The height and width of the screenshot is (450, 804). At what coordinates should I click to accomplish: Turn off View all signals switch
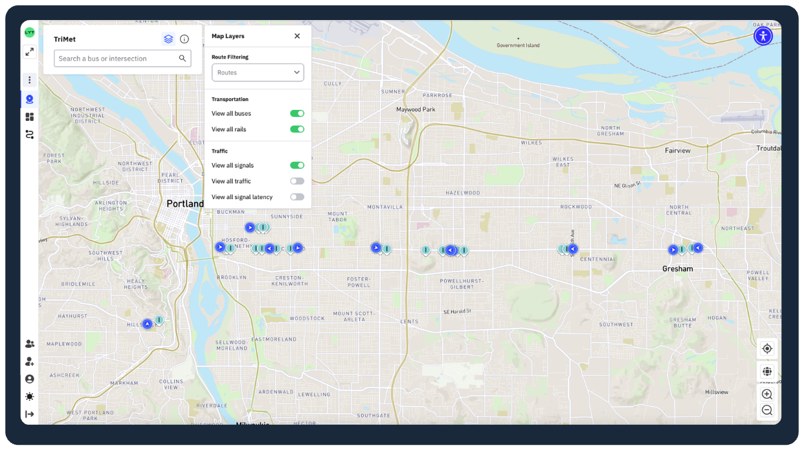pyautogui.click(x=297, y=166)
